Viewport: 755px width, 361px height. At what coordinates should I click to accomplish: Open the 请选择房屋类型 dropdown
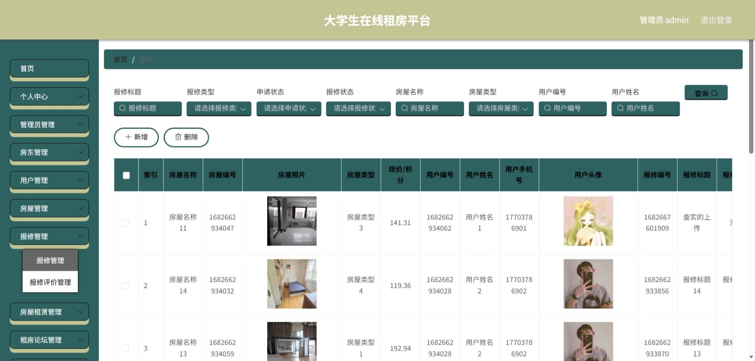[501, 109]
